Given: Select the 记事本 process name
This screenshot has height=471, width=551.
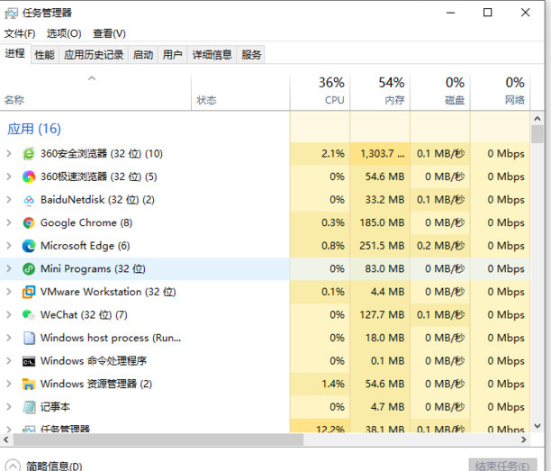Looking at the screenshot, I should (x=55, y=407).
